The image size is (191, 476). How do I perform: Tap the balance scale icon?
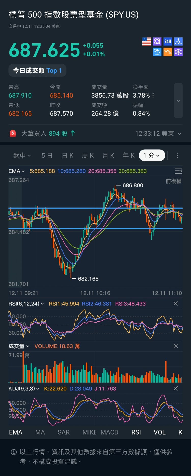(157, 52)
